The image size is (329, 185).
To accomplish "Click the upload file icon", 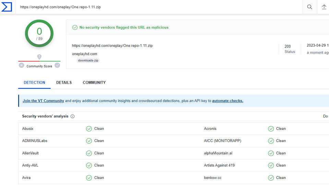I will point(324,7).
